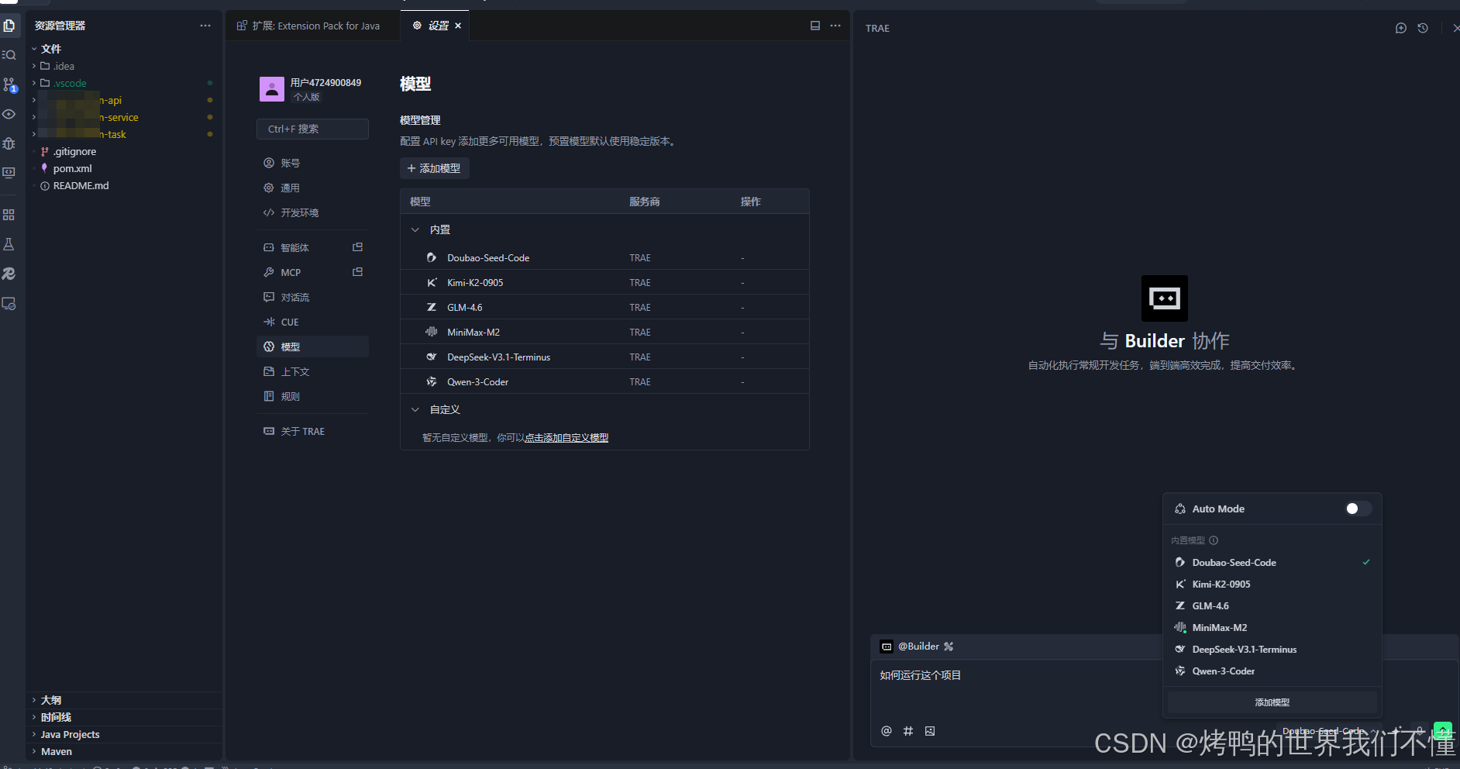Click the # context icon in chat input

point(908,731)
